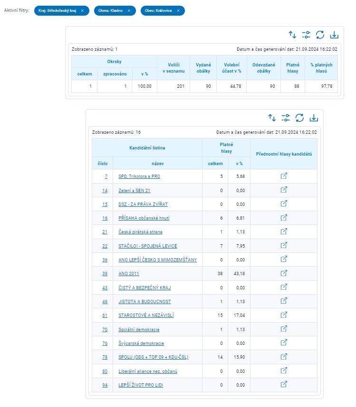Viewport: 356px width, 407px height.
Task: Remove the Obec: Královice filter chip
Action: click(178, 10)
